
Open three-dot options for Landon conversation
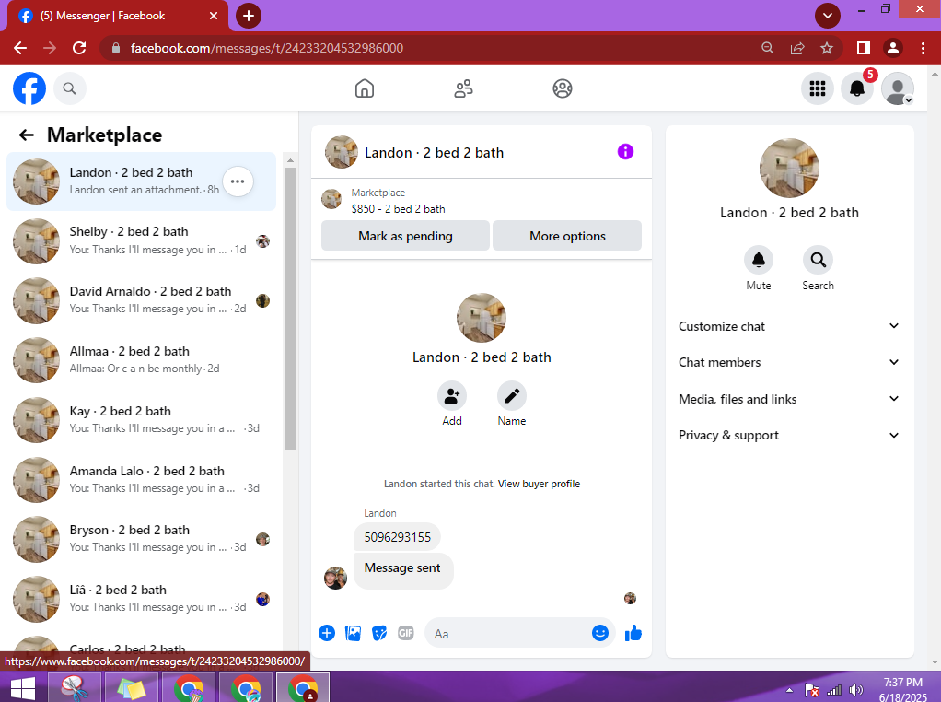coord(238,181)
